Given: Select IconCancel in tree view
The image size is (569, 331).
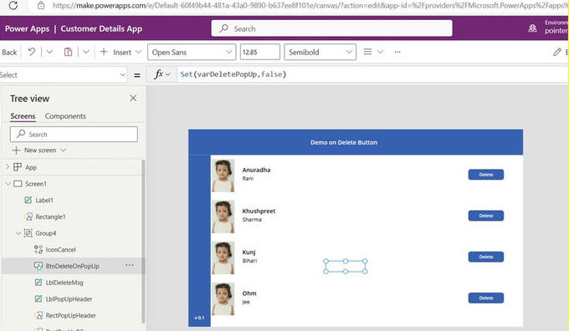Looking at the screenshot, I should [x=60, y=250].
